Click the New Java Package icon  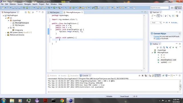(x=70, y=8)
